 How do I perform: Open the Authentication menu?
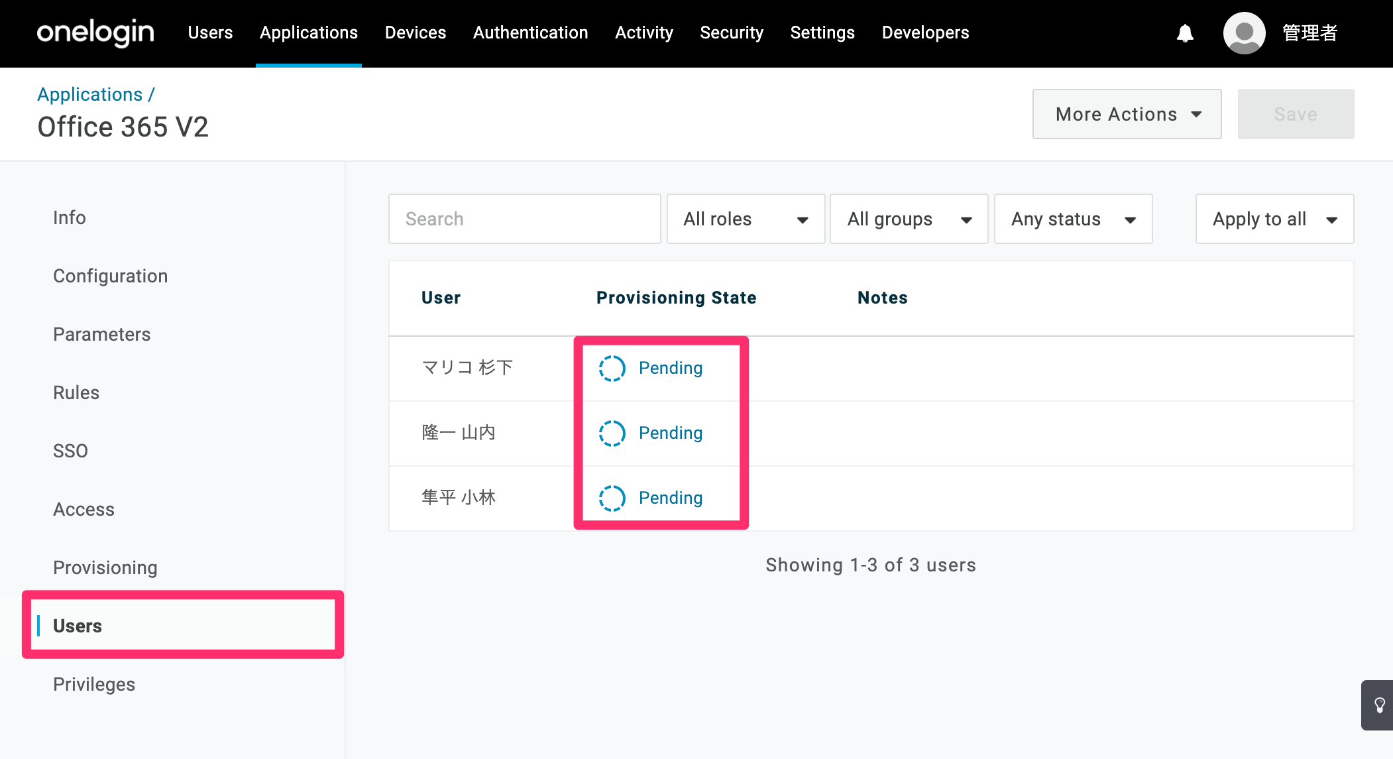point(530,32)
